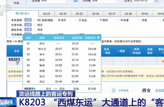This screenshot has height=107, width=164.
Task: Open train K8203 details link
Action: click(x=14, y=59)
